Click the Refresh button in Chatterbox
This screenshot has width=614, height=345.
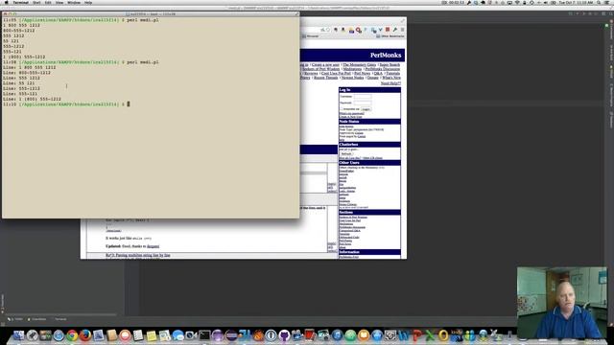click(x=346, y=153)
